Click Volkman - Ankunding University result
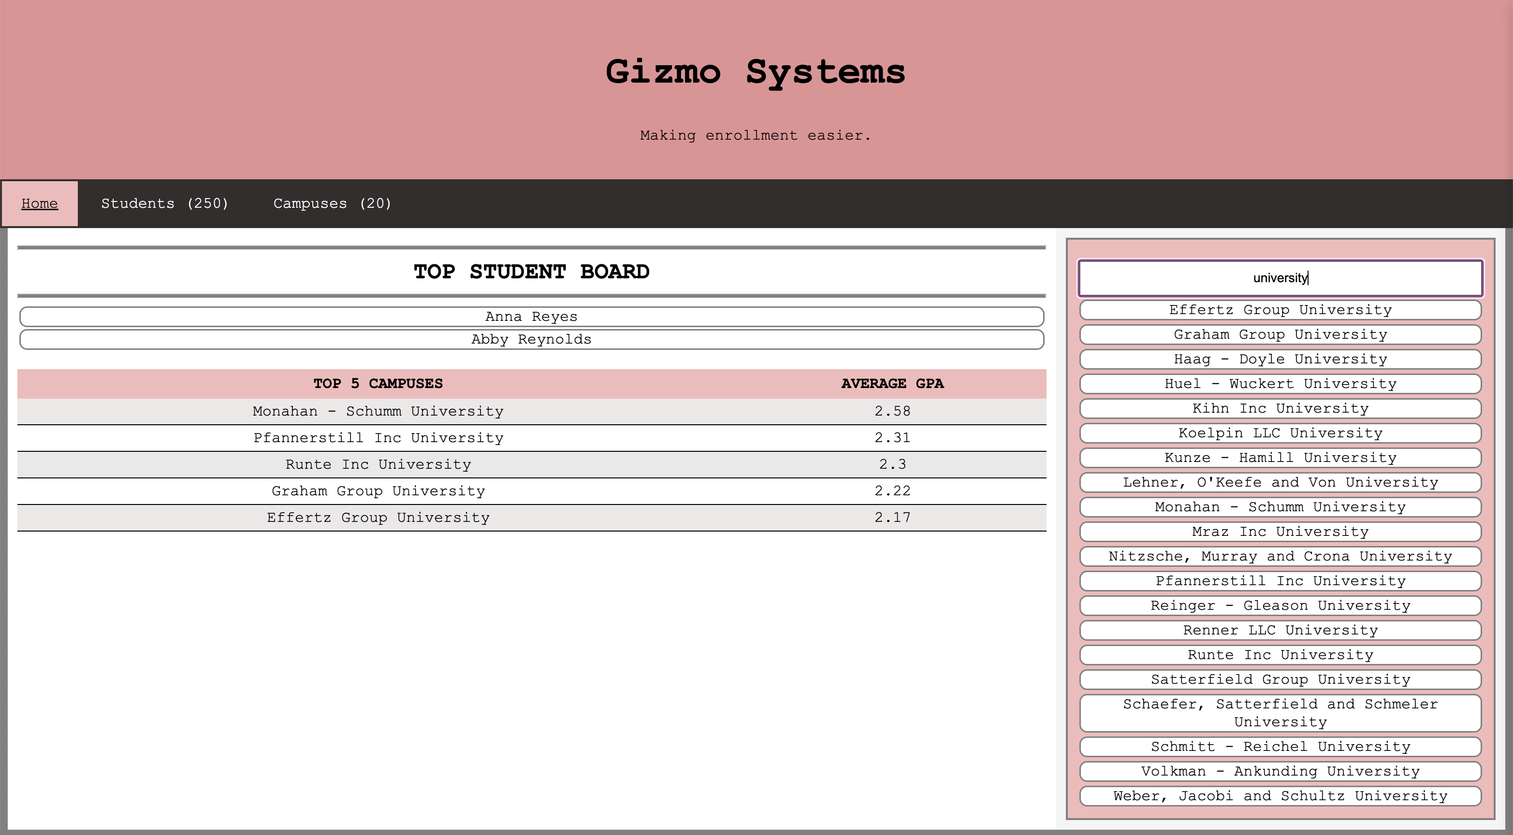 [x=1280, y=772]
